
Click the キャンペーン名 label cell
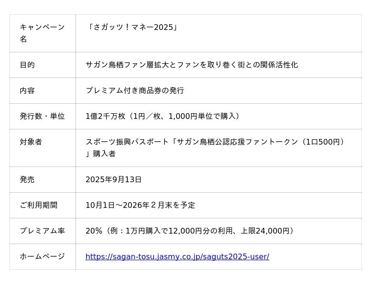pos(42,33)
